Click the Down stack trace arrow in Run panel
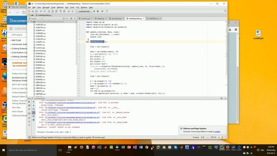This screenshot has height=156, width=277. (34, 106)
